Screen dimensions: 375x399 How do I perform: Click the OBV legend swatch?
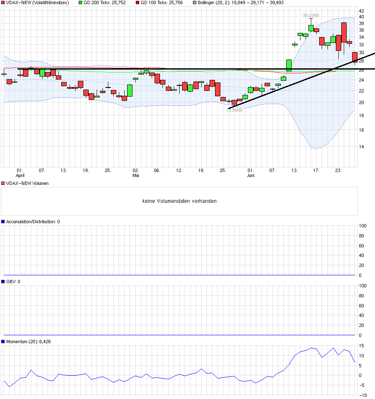3,282
